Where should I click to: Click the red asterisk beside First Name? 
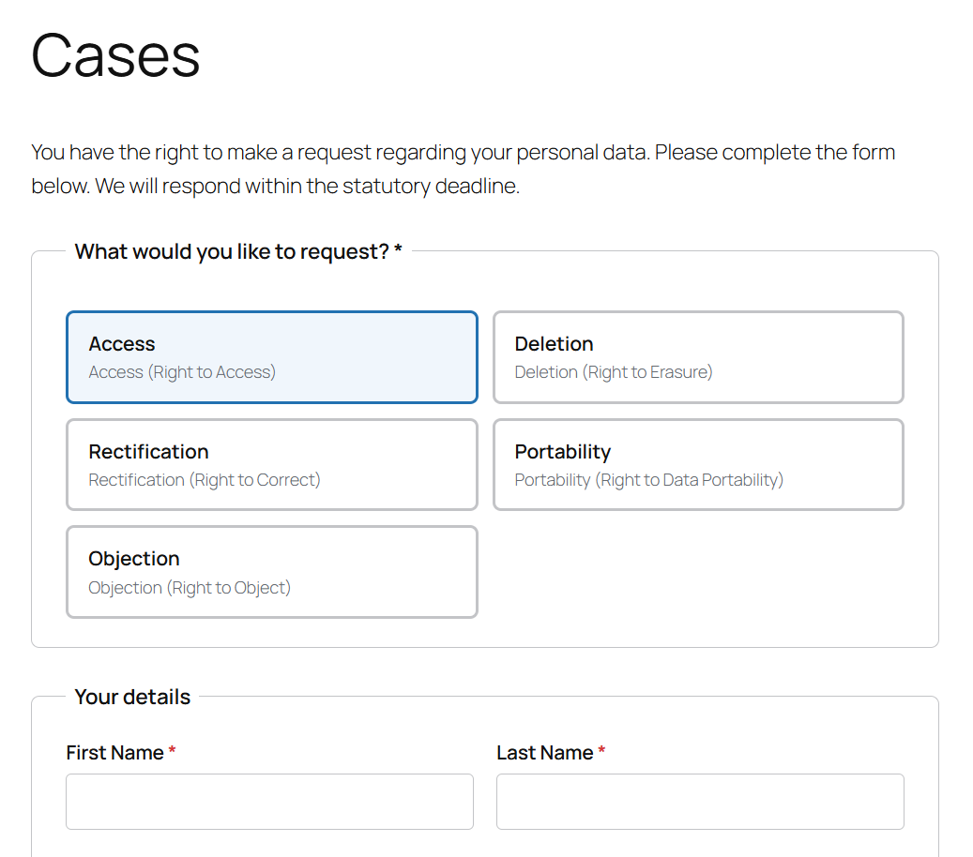coord(173,752)
